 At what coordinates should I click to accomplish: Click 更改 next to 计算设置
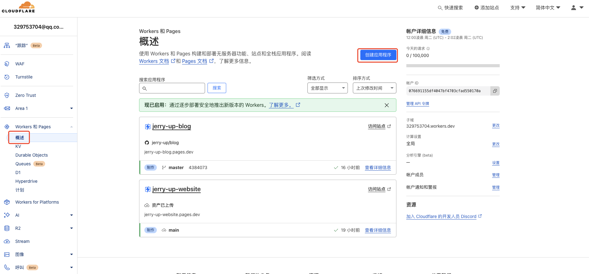click(496, 144)
